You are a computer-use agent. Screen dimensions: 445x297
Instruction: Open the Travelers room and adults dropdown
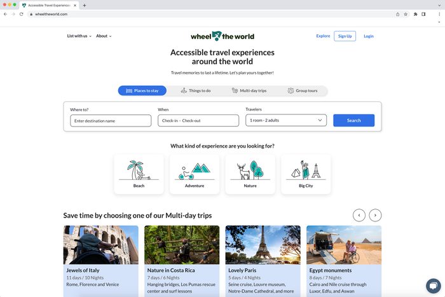[x=286, y=120]
